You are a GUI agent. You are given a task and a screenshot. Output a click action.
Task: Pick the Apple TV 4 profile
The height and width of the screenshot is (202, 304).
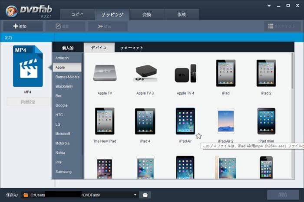pos(185,73)
